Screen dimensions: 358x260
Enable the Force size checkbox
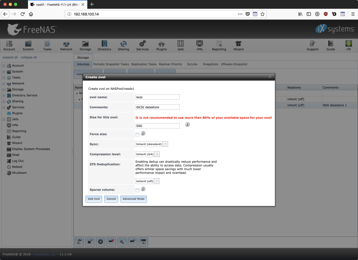click(137, 135)
